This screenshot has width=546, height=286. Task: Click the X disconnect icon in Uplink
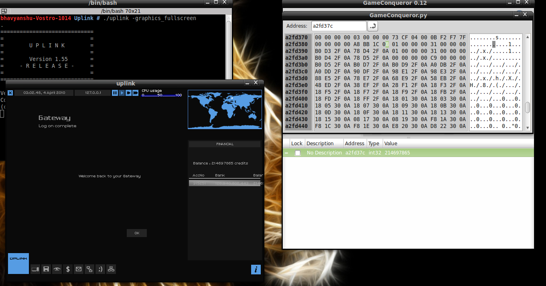tap(10, 93)
